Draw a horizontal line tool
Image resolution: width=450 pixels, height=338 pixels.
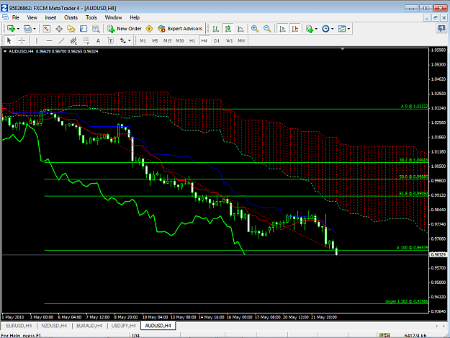pos(49,40)
